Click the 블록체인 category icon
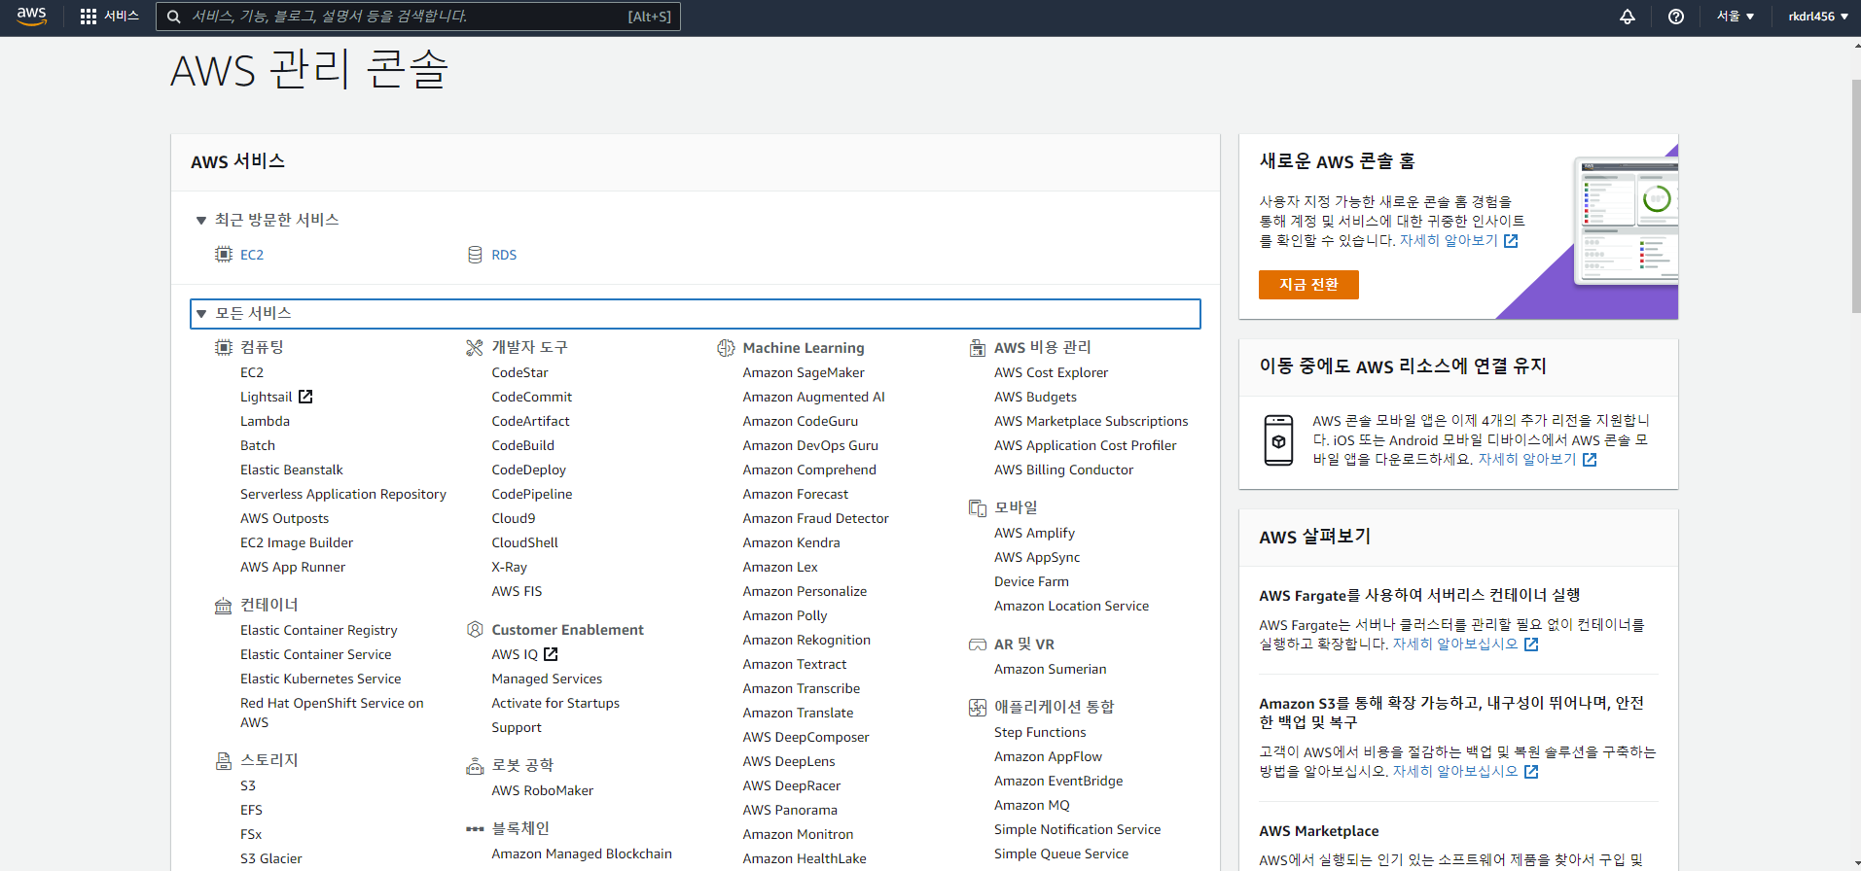Image resolution: width=1861 pixels, height=871 pixels. tap(475, 829)
